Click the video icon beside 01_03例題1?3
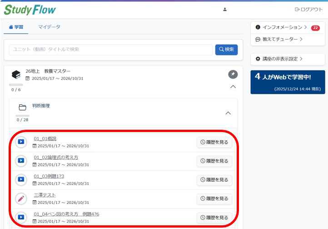This screenshot has width=328, height=229. (21, 179)
